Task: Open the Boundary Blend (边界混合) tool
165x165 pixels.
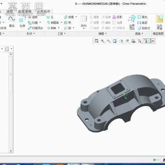Action: pyautogui.click(x=132, y=22)
